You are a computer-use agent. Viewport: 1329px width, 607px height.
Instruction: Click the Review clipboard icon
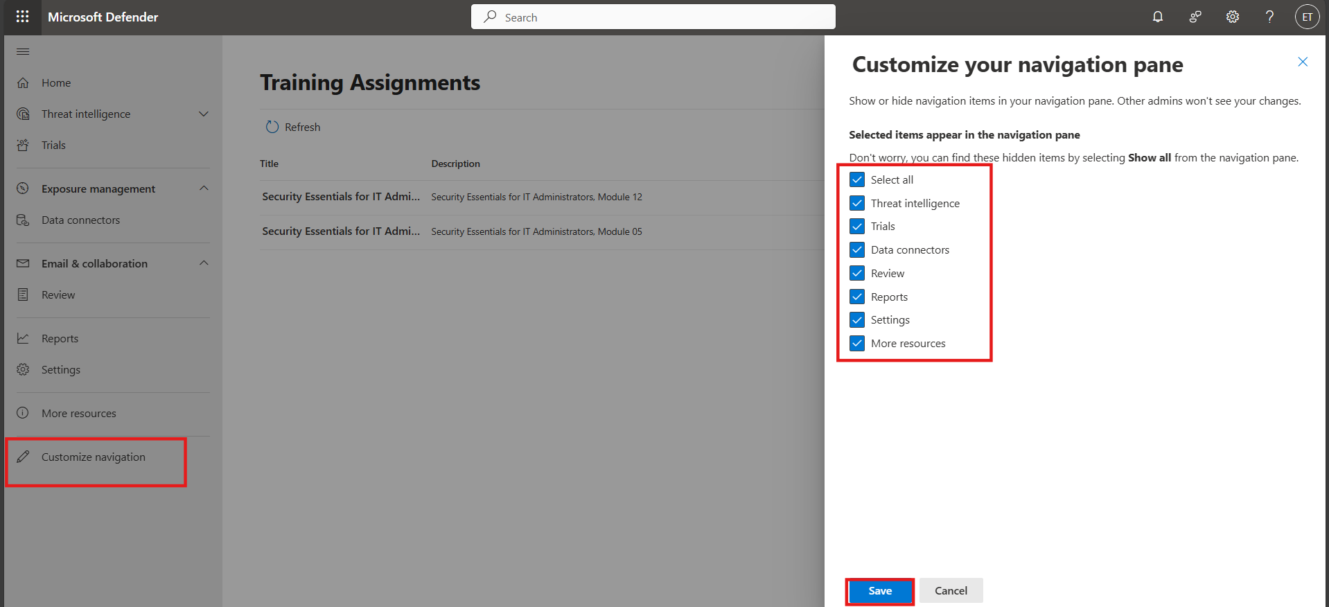[x=23, y=295]
